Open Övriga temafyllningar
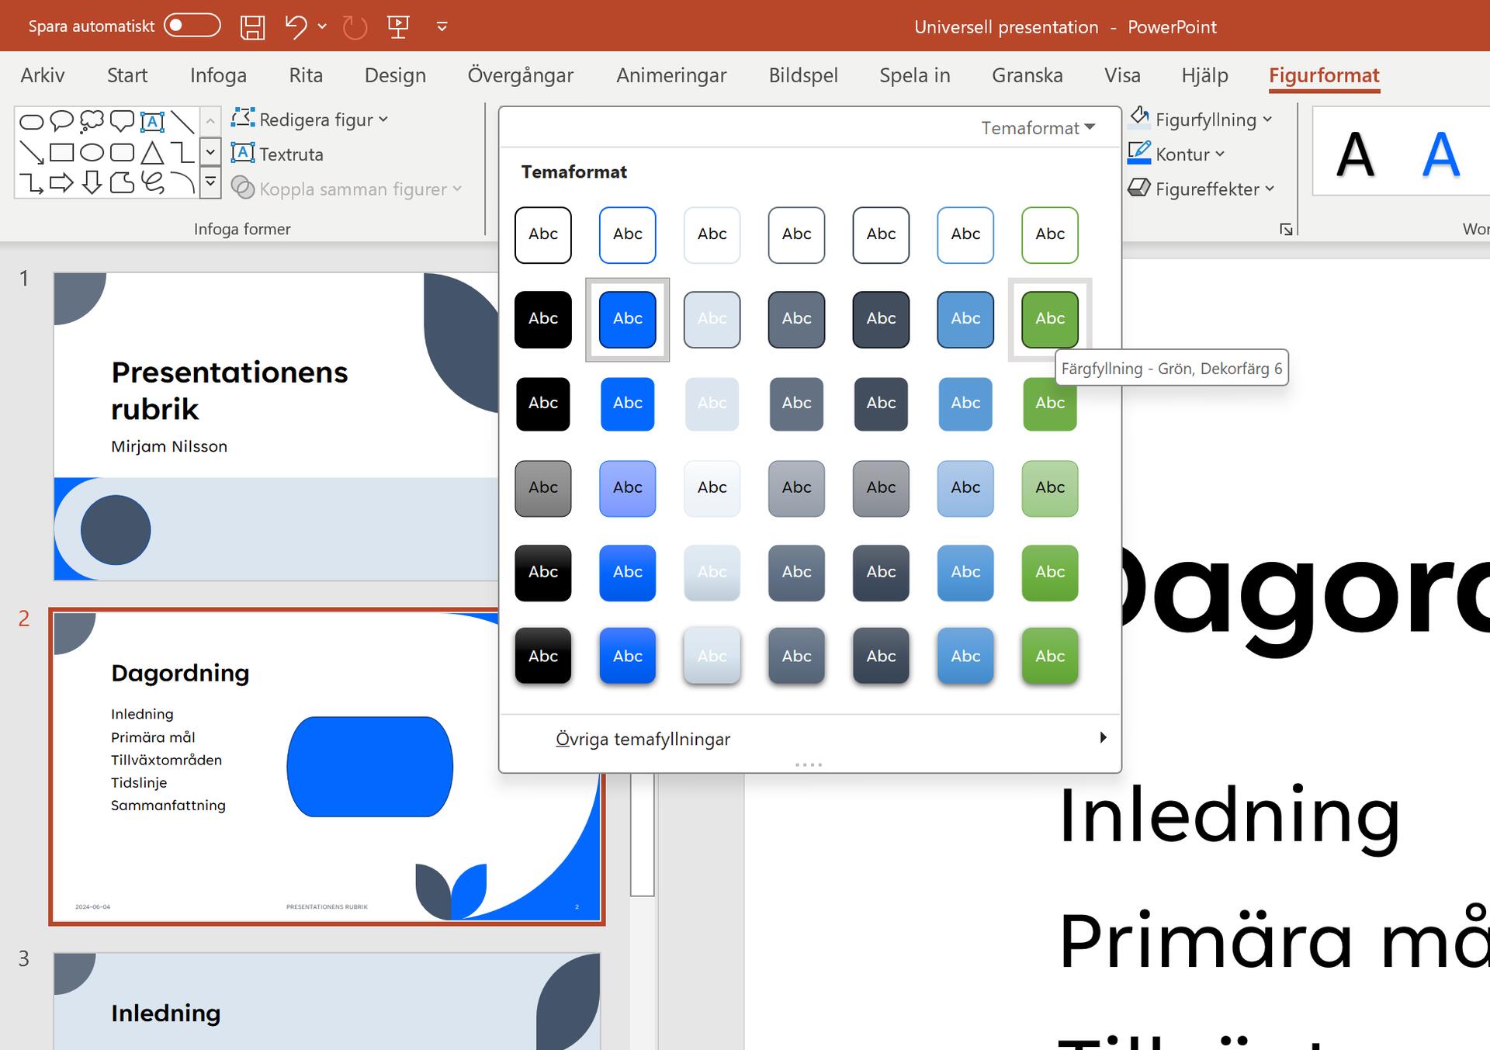The height and width of the screenshot is (1050, 1490). [643, 738]
